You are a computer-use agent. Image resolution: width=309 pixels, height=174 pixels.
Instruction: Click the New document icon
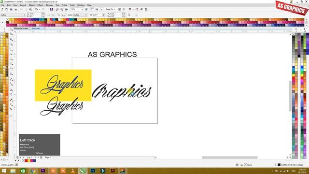click(2, 9)
